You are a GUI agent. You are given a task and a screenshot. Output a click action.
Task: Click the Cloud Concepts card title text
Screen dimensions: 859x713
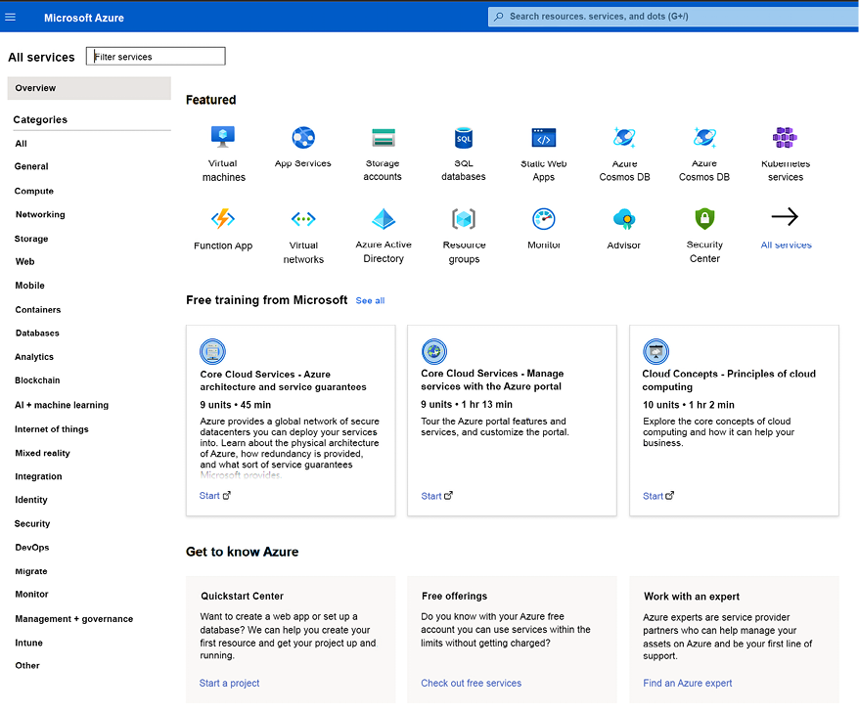point(729,380)
